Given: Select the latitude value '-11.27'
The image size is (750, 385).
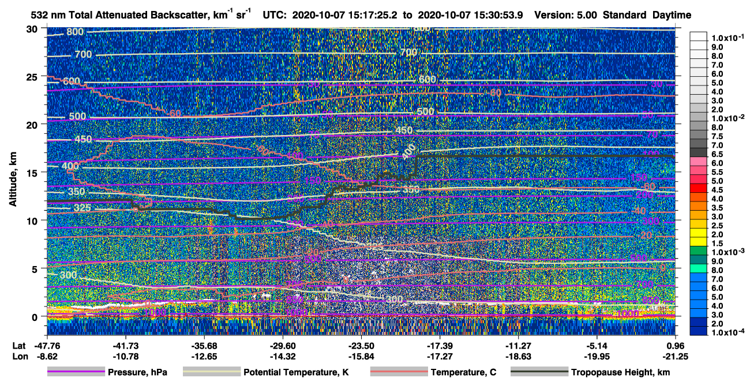Looking at the screenshot, I should pos(519,346).
